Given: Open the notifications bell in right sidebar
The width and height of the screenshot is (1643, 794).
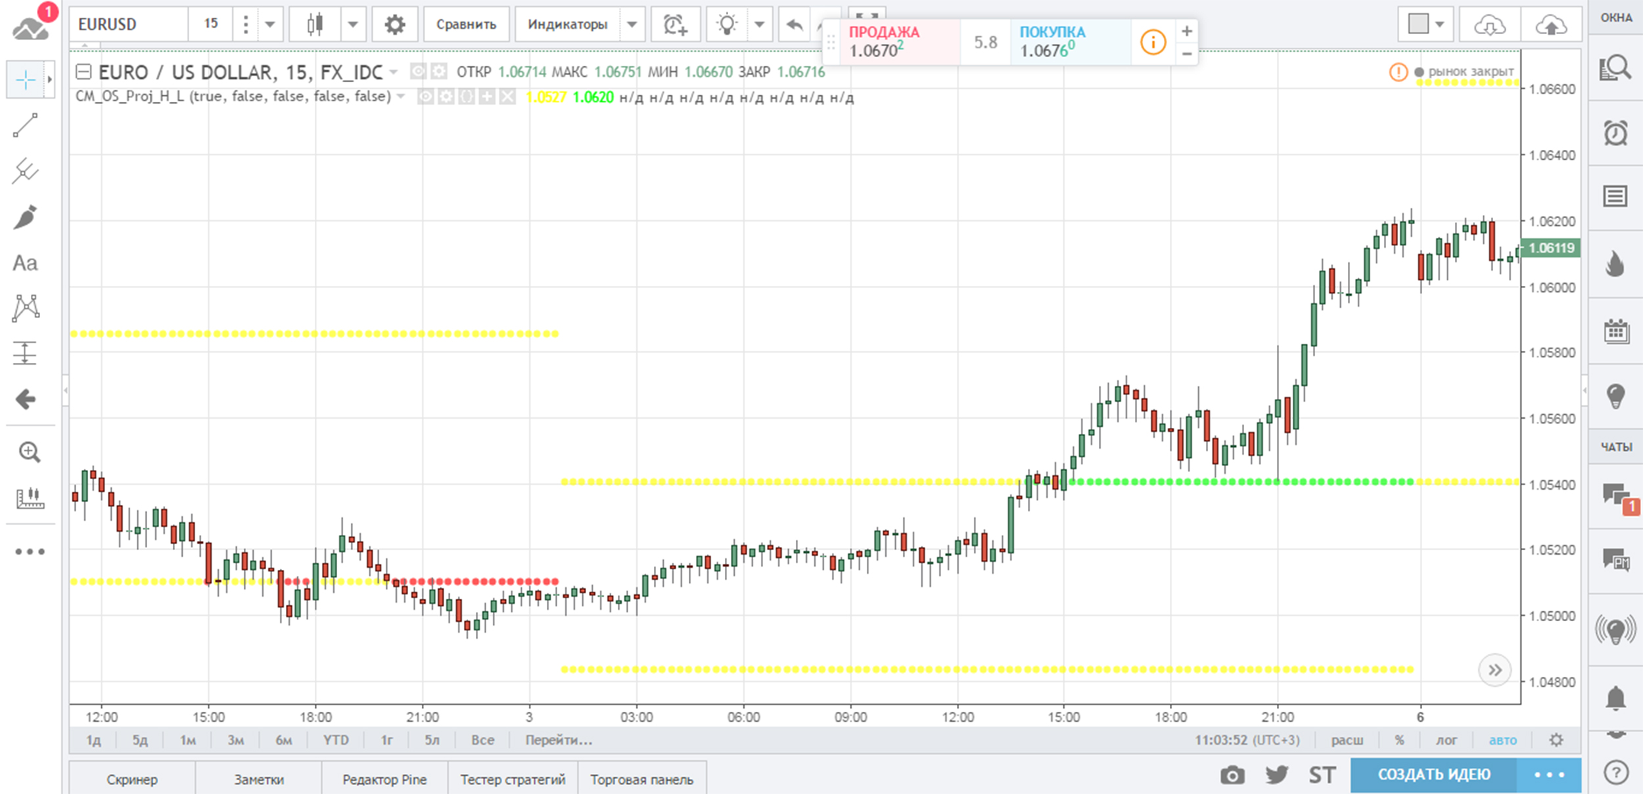Looking at the screenshot, I should tap(1615, 697).
